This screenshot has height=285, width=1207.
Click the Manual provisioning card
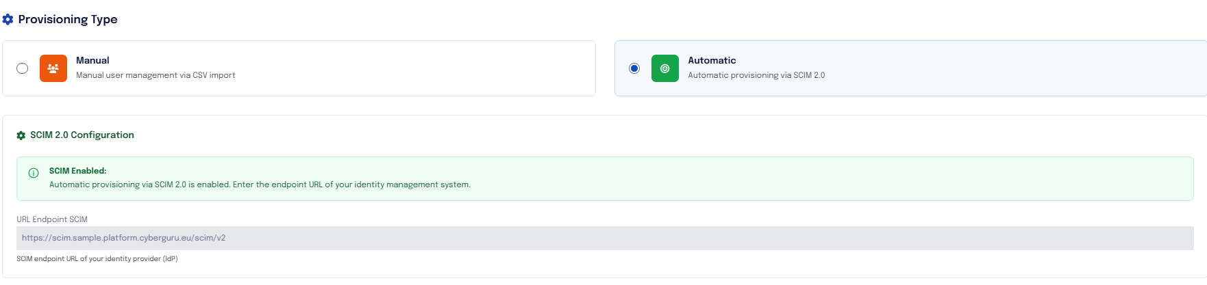click(299, 68)
